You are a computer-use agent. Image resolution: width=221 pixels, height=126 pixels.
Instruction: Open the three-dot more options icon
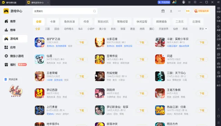point(179,11)
